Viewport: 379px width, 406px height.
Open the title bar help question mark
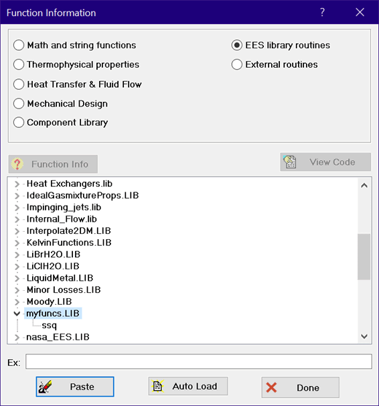pyautogui.click(x=322, y=12)
